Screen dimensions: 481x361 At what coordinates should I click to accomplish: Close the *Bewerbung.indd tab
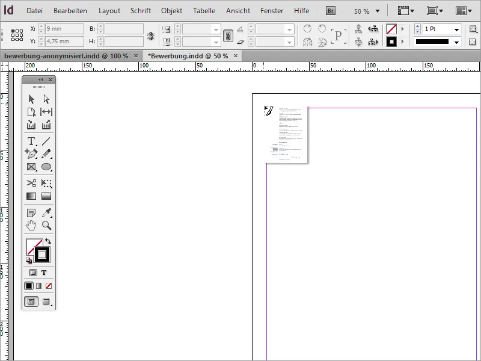coord(236,56)
